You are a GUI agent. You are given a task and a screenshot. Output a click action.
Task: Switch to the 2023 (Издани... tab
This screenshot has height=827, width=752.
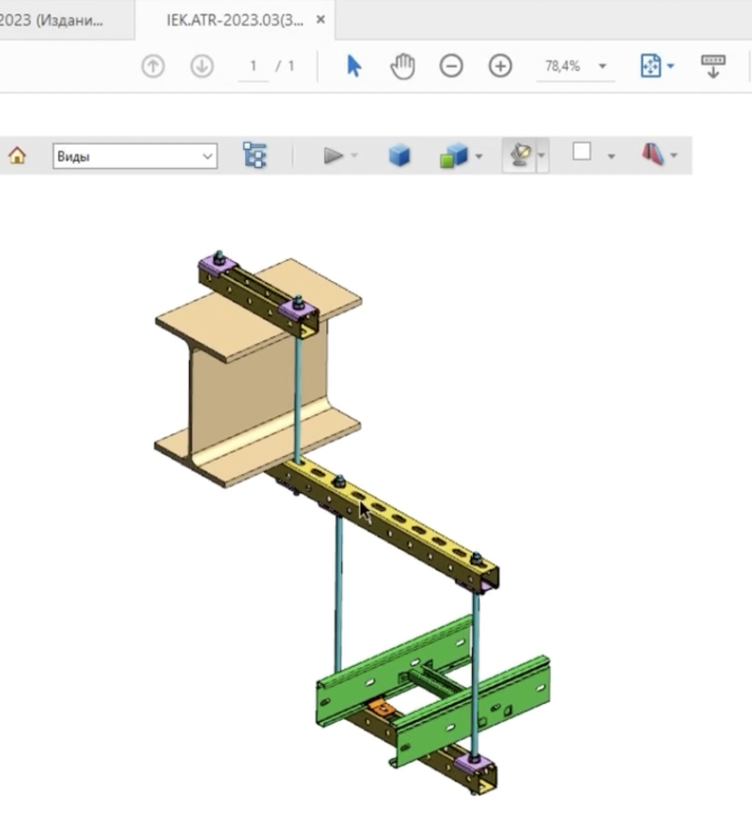[x=53, y=20]
